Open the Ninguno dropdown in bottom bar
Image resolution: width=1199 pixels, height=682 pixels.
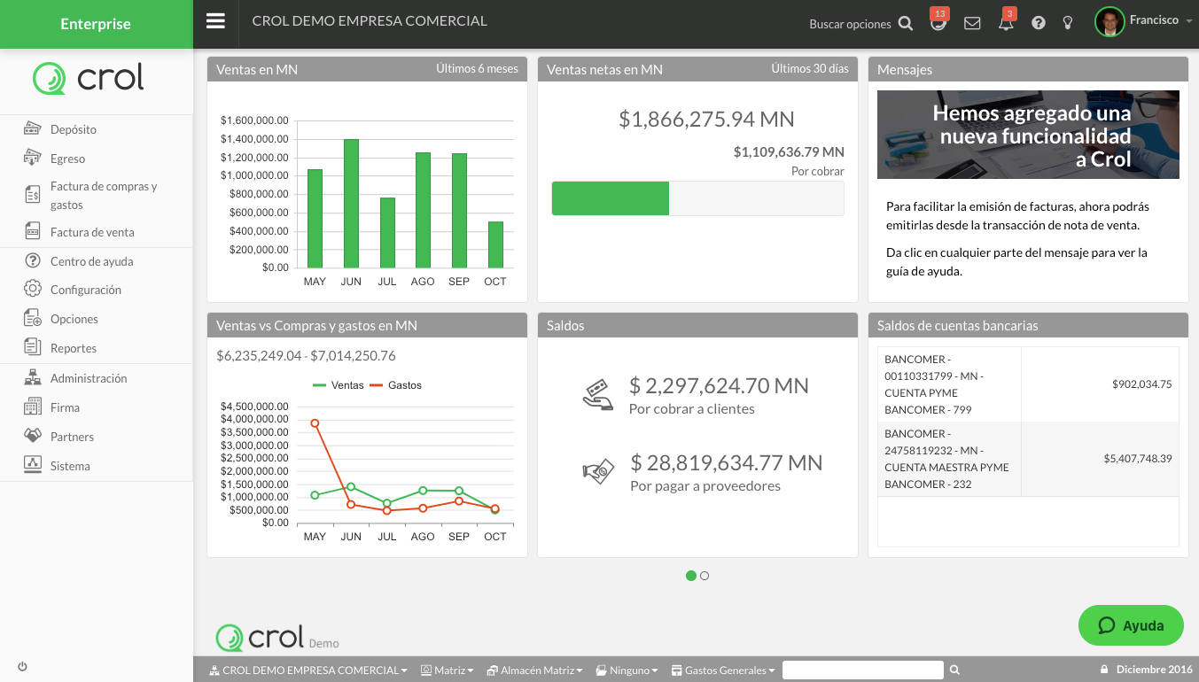[x=627, y=670]
